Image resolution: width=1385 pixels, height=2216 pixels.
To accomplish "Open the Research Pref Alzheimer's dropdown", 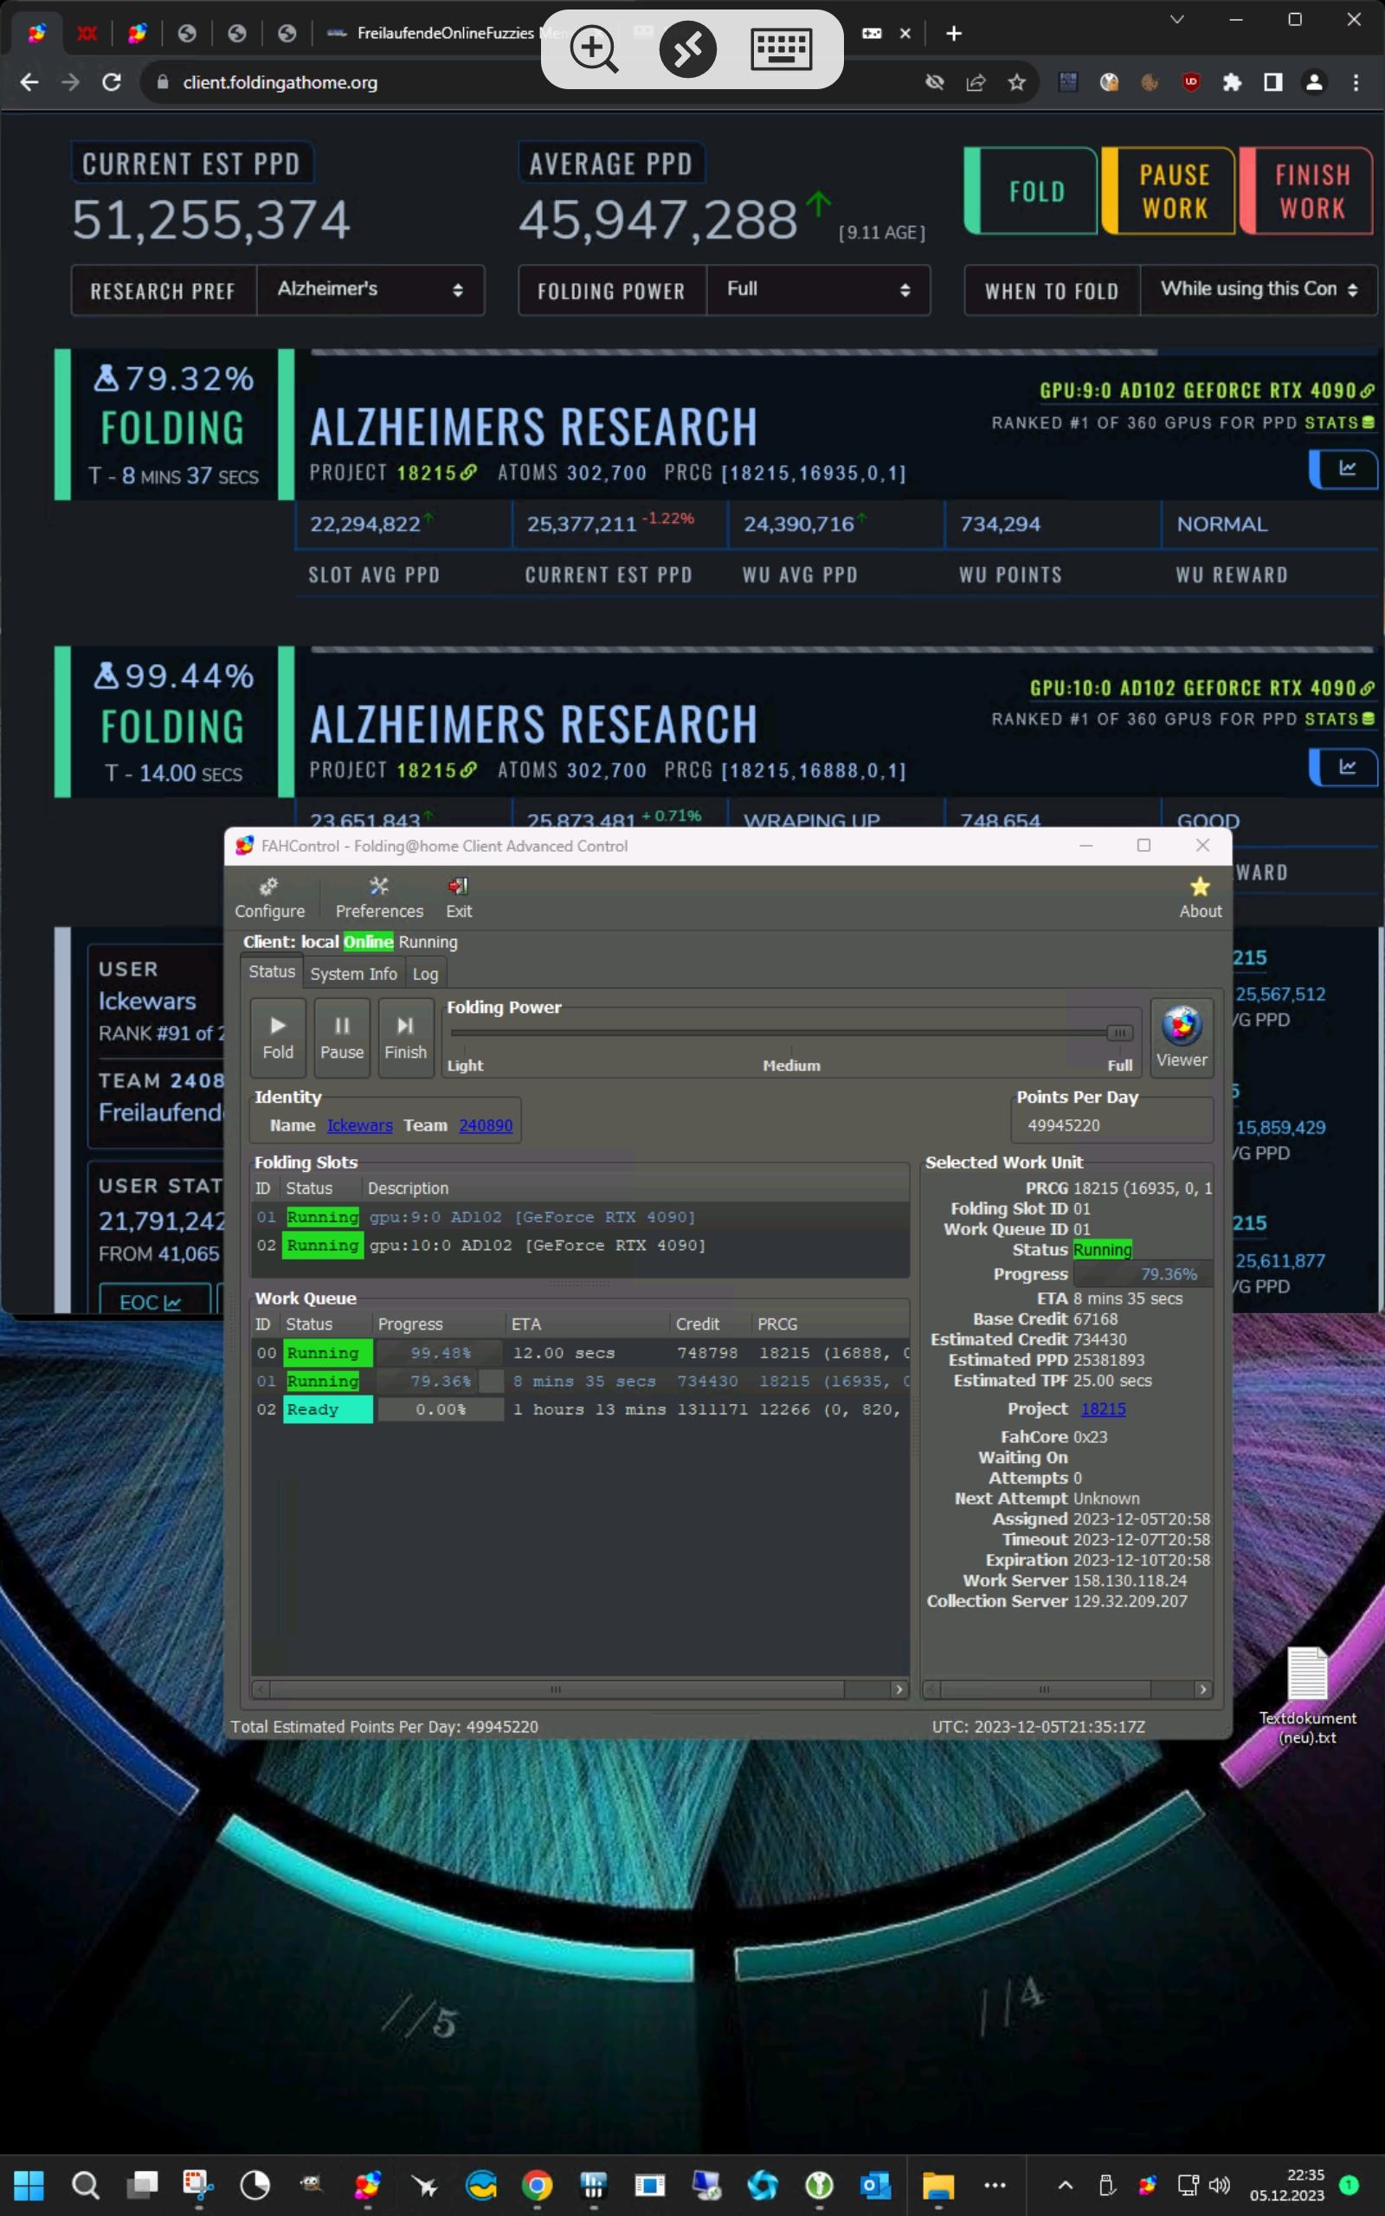I will coord(370,289).
